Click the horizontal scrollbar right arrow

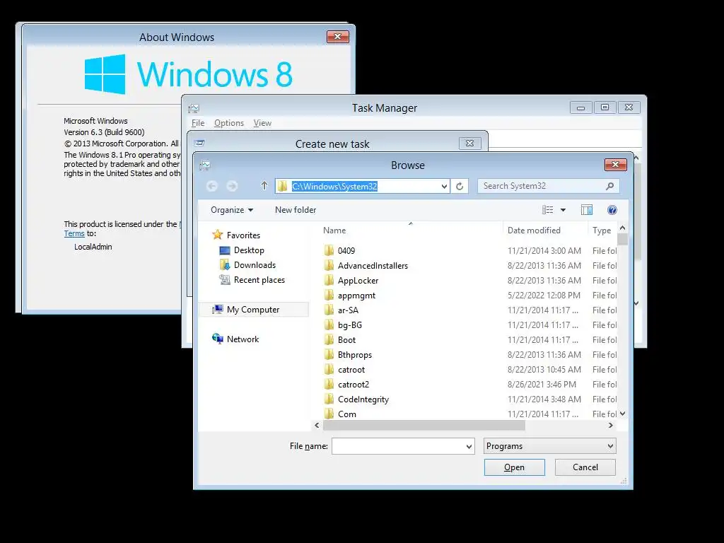pos(611,425)
